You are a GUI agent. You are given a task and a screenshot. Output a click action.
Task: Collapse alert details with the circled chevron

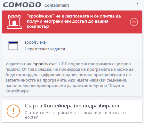click(134, 22)
